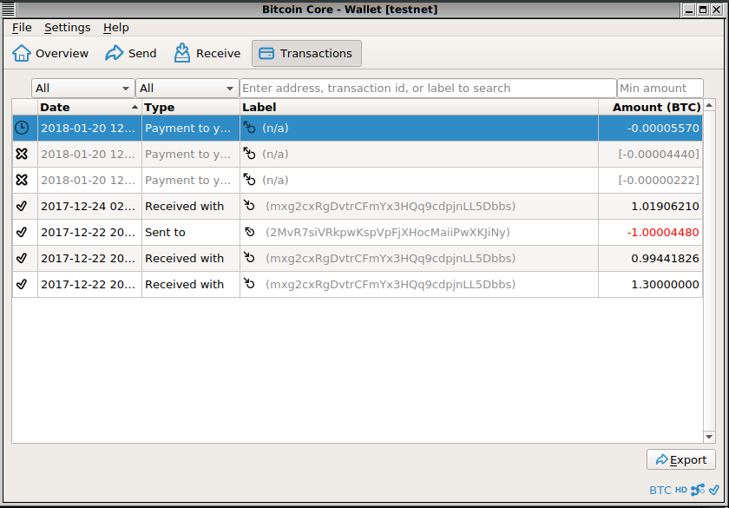Click the received icon in the 1.01906210 row

pyautogui.click(x=250, y=206)
